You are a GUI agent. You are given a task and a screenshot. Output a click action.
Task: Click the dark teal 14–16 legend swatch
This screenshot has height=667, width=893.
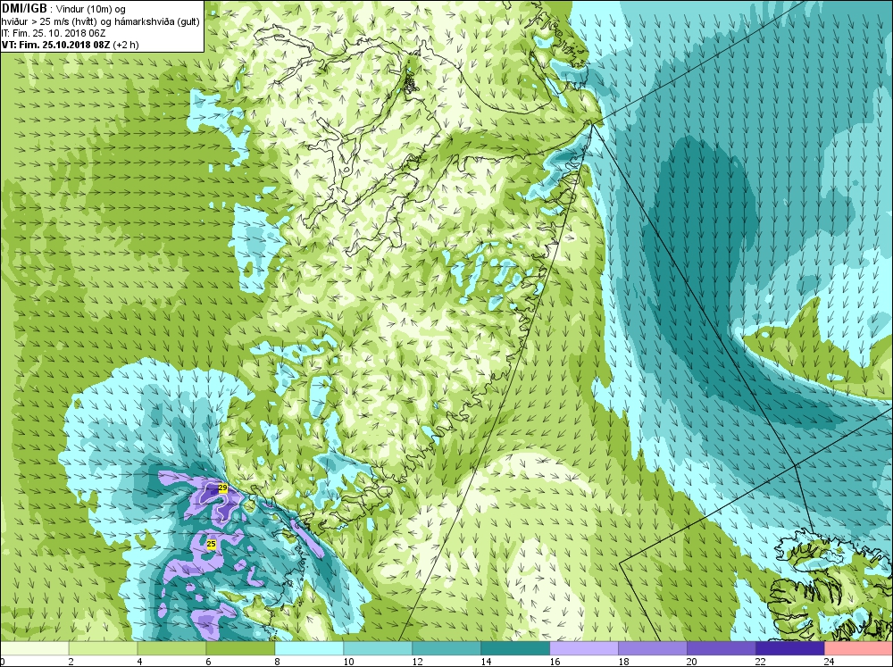point(515,648)
